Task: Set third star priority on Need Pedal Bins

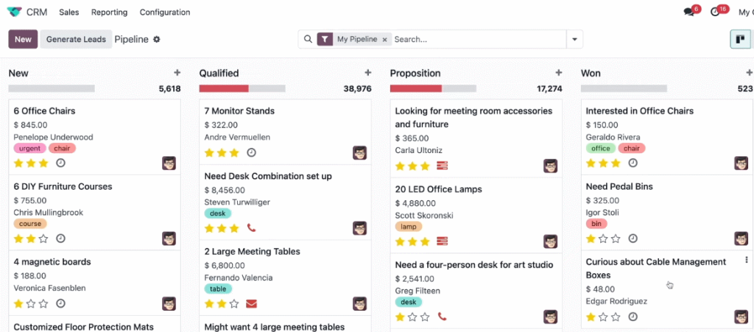Action: click(616, 239)
